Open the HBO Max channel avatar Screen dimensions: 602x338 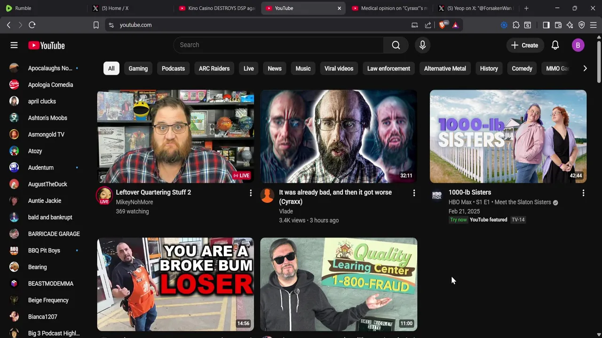tap(437, 195)
